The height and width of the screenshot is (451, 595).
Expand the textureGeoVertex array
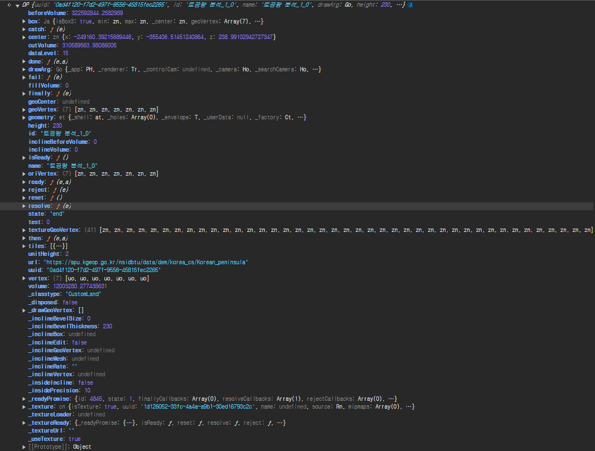tap(24, 230)
